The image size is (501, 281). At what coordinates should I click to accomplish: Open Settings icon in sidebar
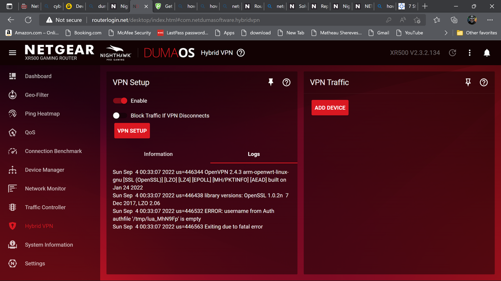[x=13, y=263]
